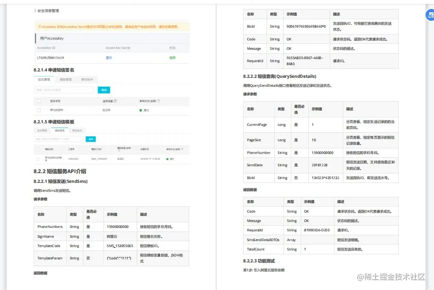The width and height of the screenshot is (434, 290).
Task: Click cyan 查询 button in signature section
Action: click(104, 90)
